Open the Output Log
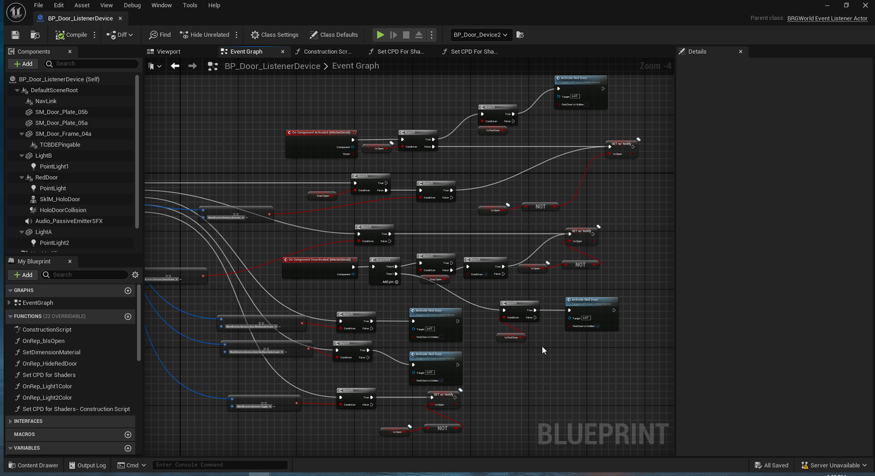The height and width of the screenshot is (476, 875). point(87,466)
